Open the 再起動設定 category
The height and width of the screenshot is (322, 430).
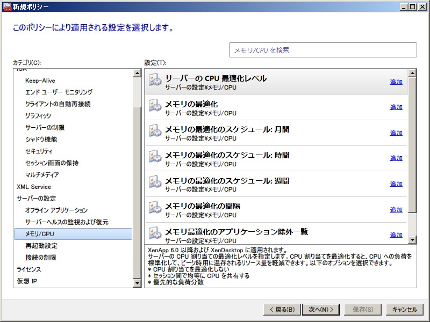click(41, 246)
